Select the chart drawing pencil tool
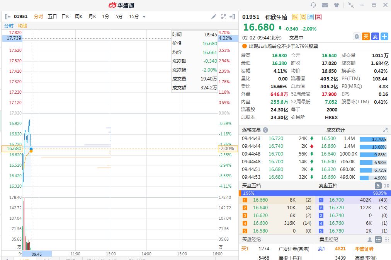 point(214,17)
